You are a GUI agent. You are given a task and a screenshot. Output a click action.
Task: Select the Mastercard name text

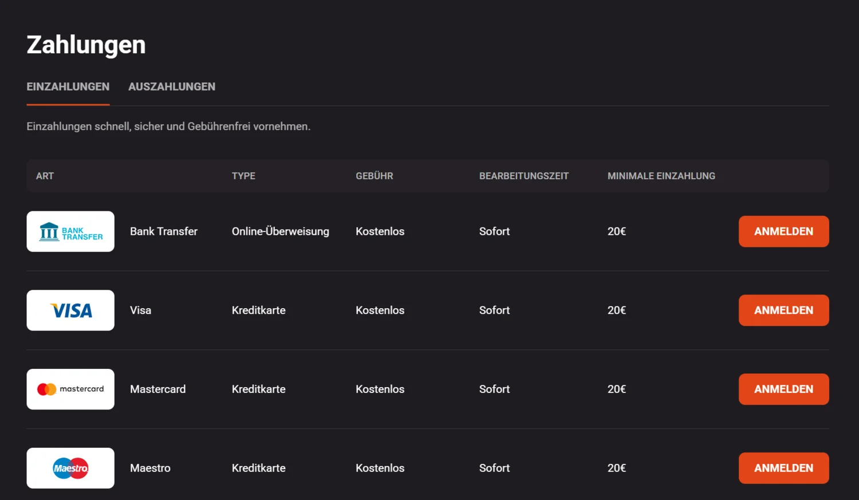(x=158, y=389)
